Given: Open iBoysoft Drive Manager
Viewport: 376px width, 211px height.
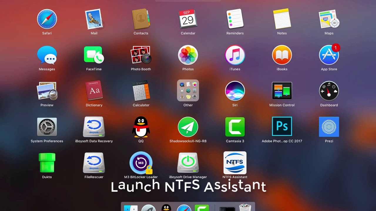Looking at the screenshot, I should [x=188, y=163].
